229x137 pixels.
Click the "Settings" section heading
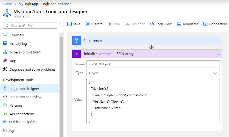[x=9, y=131]
